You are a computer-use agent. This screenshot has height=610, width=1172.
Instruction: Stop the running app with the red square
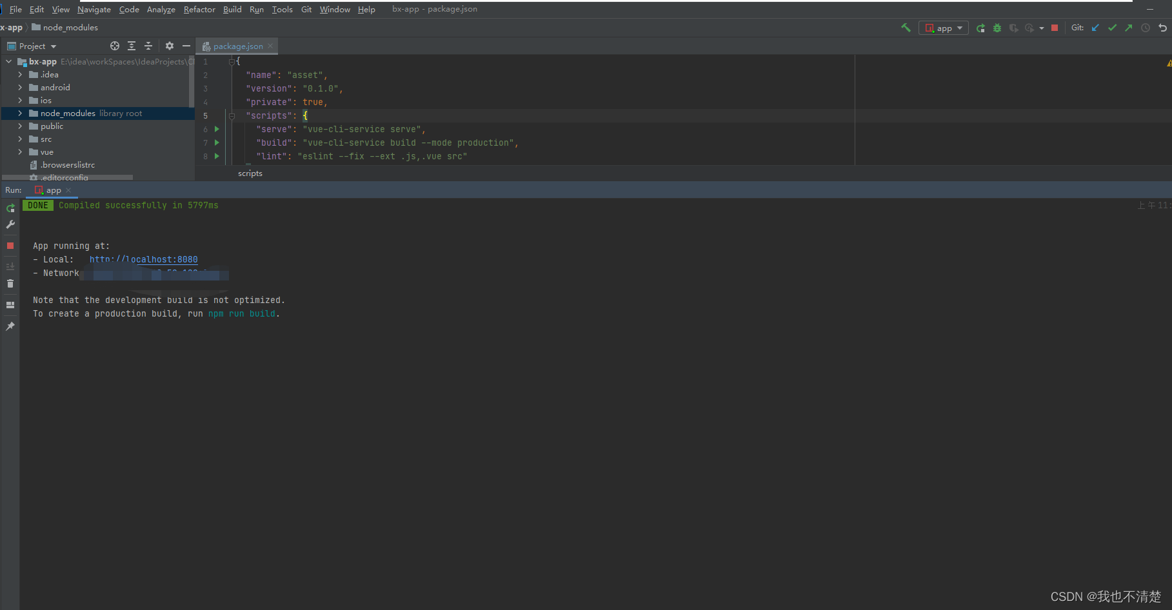1055,28
